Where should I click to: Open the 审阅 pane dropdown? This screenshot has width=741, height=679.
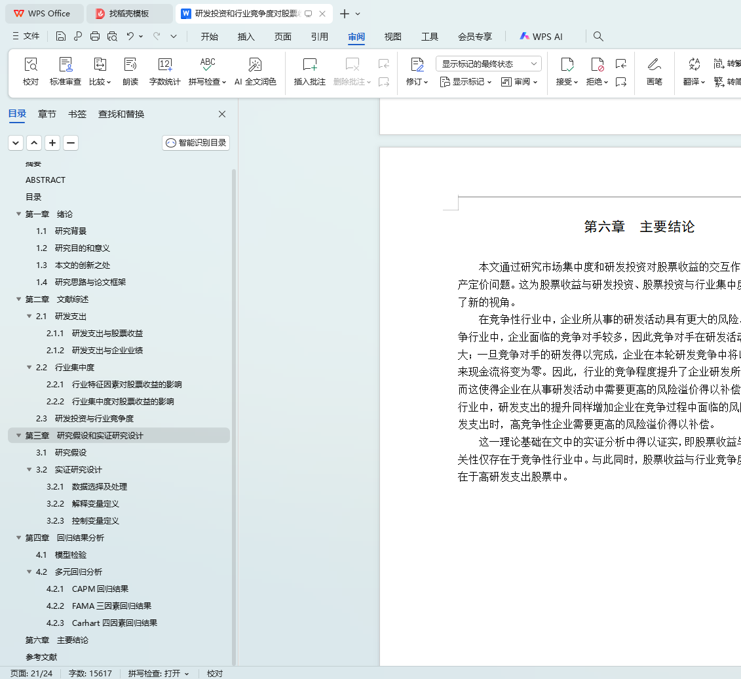pos(519,82)
